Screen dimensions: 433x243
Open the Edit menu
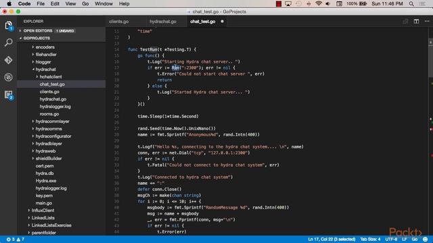(55, 4)
